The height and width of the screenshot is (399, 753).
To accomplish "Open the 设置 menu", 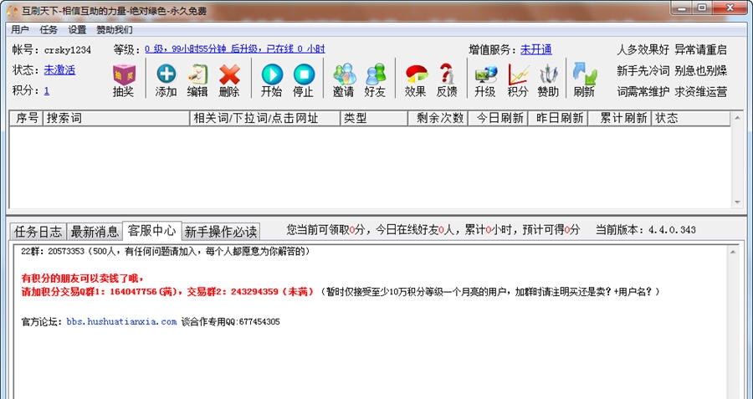I will tap(77, 30).
